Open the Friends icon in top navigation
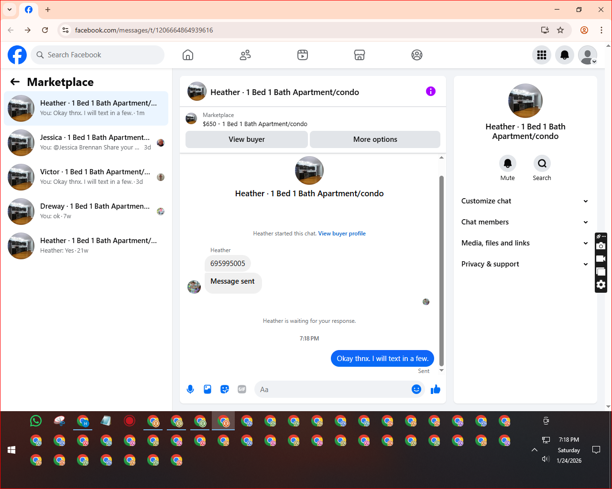Screen dimensions: 612x489 245,55
